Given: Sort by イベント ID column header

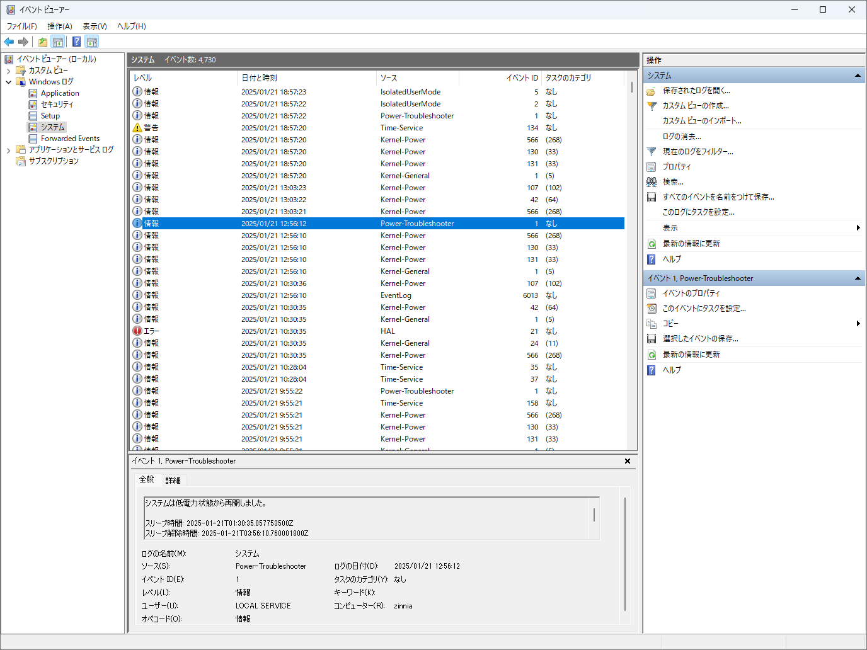Looking at the screenshot, I should click(522, 78).
